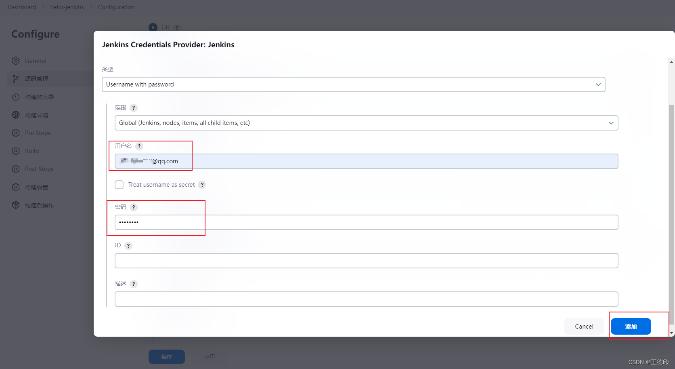Go to Configuration breadcrumb link
The height and width of the screenshot is (369, 675).
click(x=116, y=7)
